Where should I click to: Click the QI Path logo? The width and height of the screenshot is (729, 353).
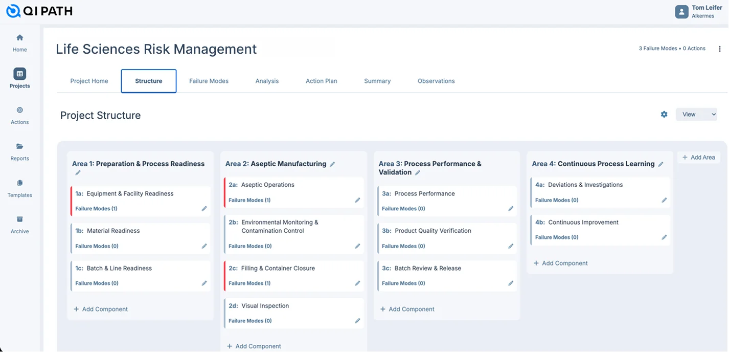point(39,11)
